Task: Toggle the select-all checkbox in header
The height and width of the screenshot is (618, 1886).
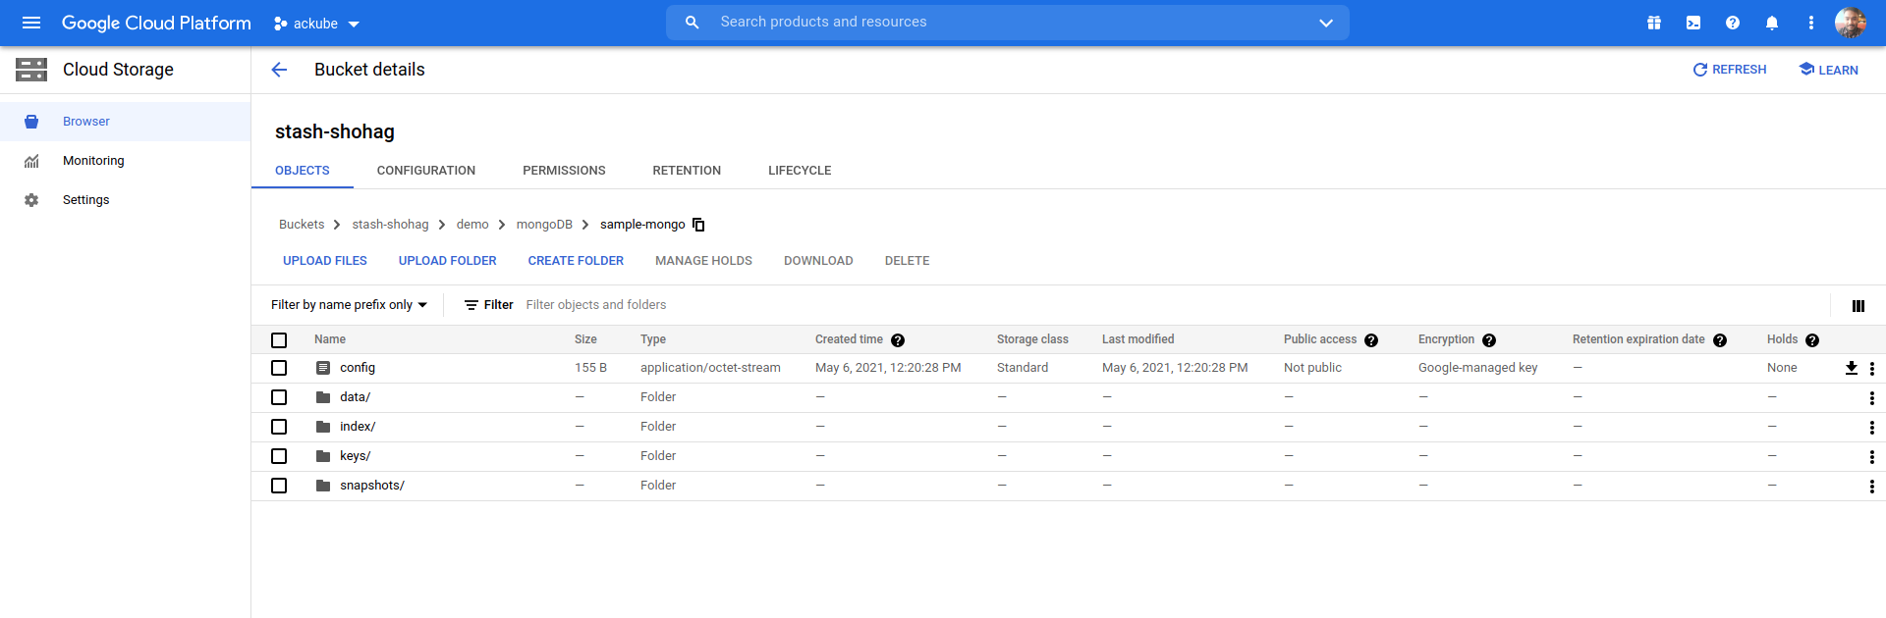Action: [x=279, y=340]
